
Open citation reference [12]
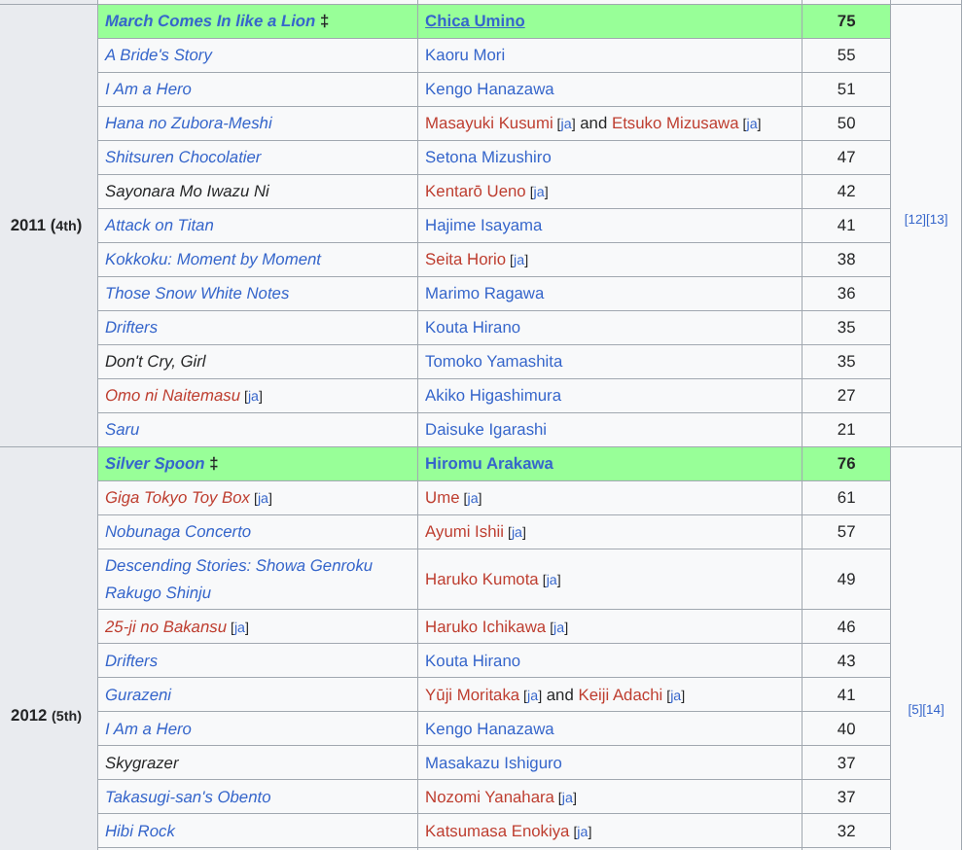915,219
